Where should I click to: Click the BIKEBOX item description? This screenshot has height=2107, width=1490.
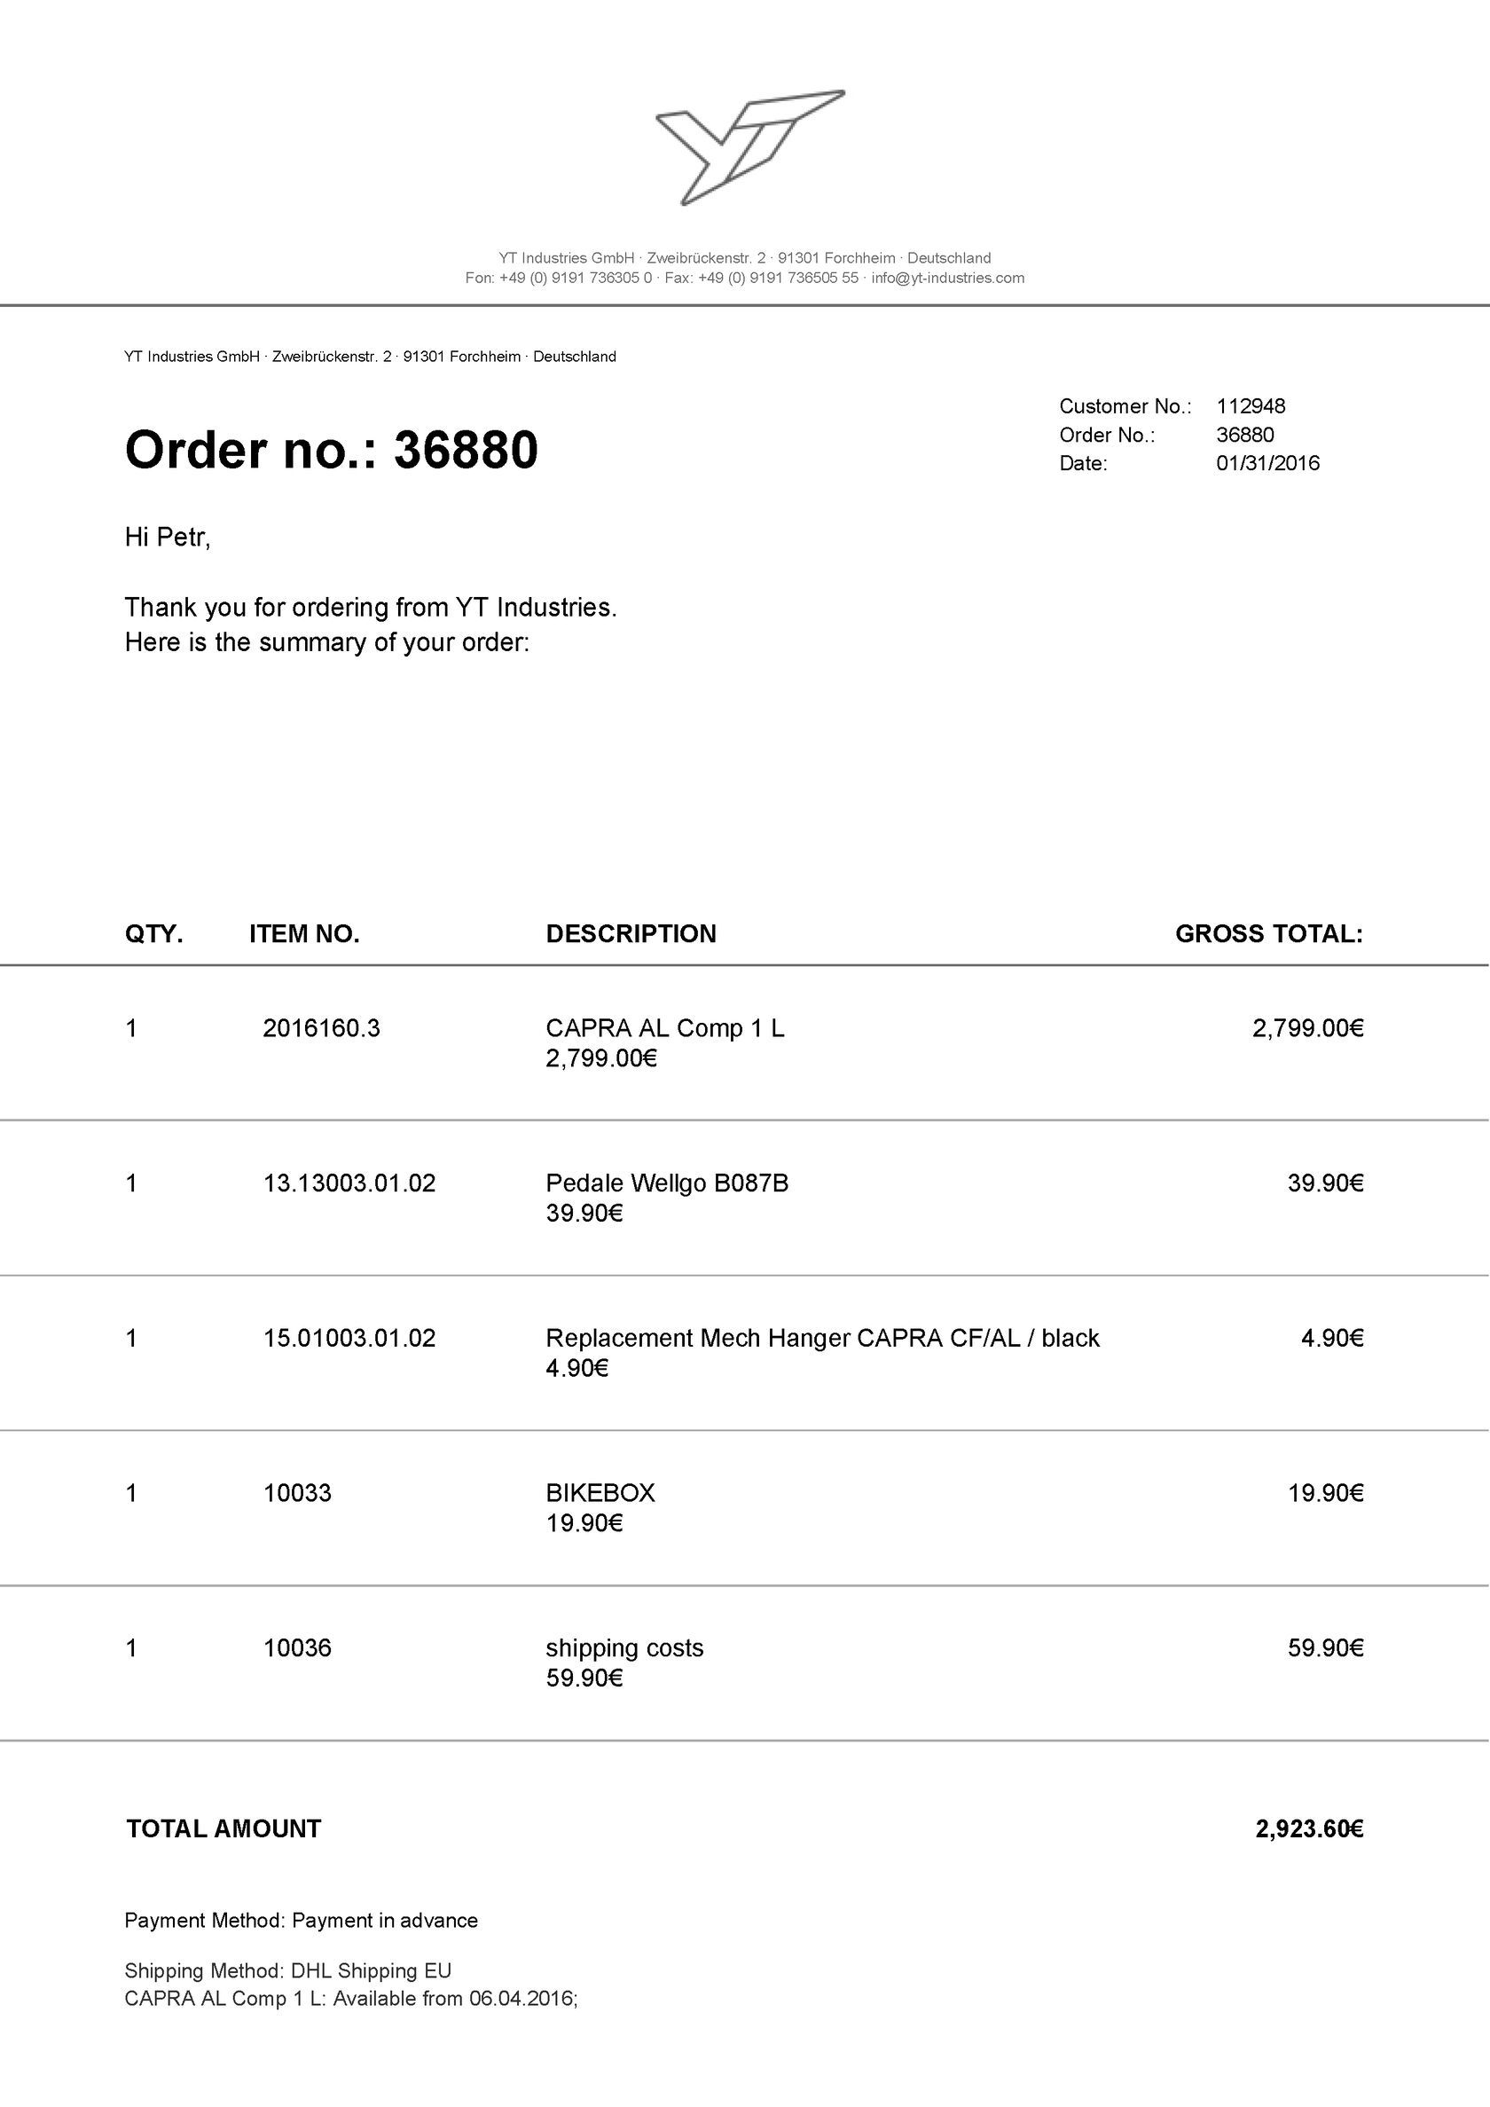[x=600, y=1493]
